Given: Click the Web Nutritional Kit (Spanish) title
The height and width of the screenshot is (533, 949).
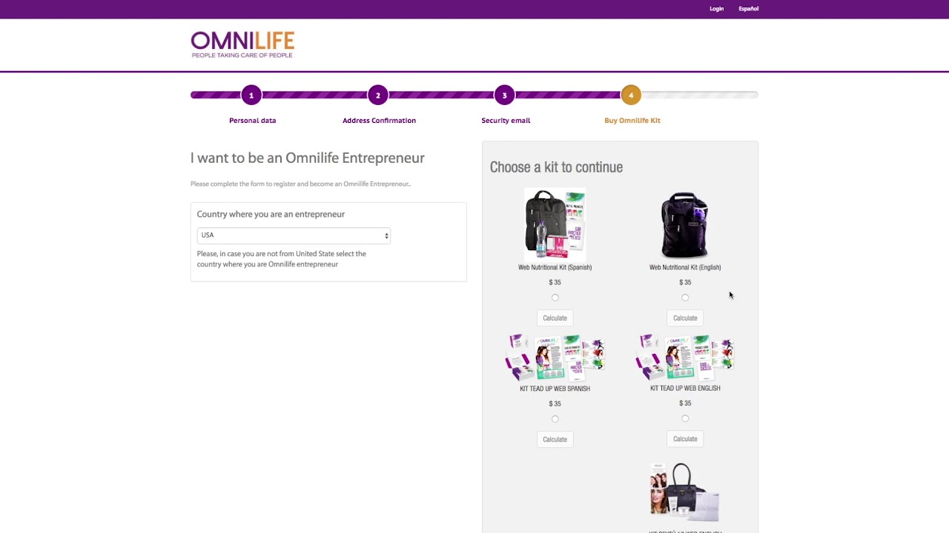Looking at the screenshot, I should coord(555,267).
